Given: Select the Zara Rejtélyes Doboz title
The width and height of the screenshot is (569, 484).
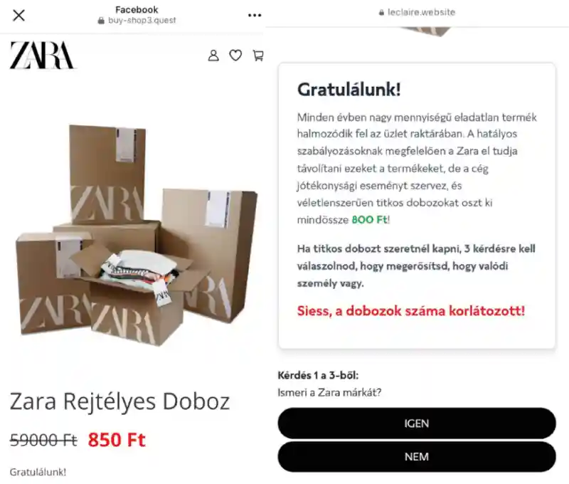Looking at the screenshot, I should pyautogui.click(x=119, y=401).
